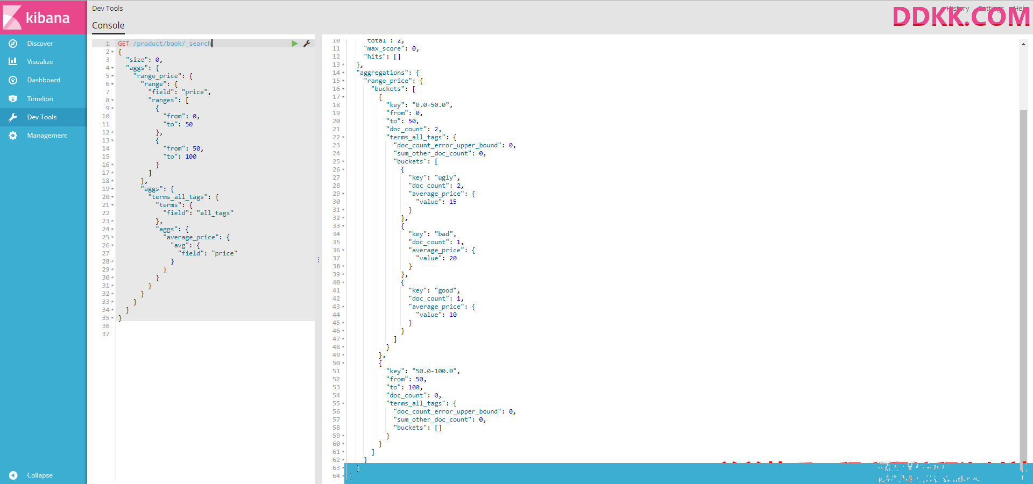Viewport: 1033px width, 484px height.
Task: Fold "range_price" block at request line 5
Action: [x=112, y=76]
